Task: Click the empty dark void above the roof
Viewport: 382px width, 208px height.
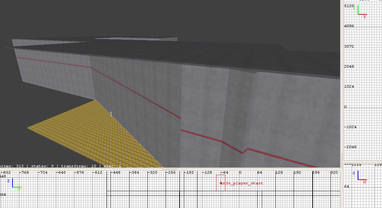Action: coord(179,18)
